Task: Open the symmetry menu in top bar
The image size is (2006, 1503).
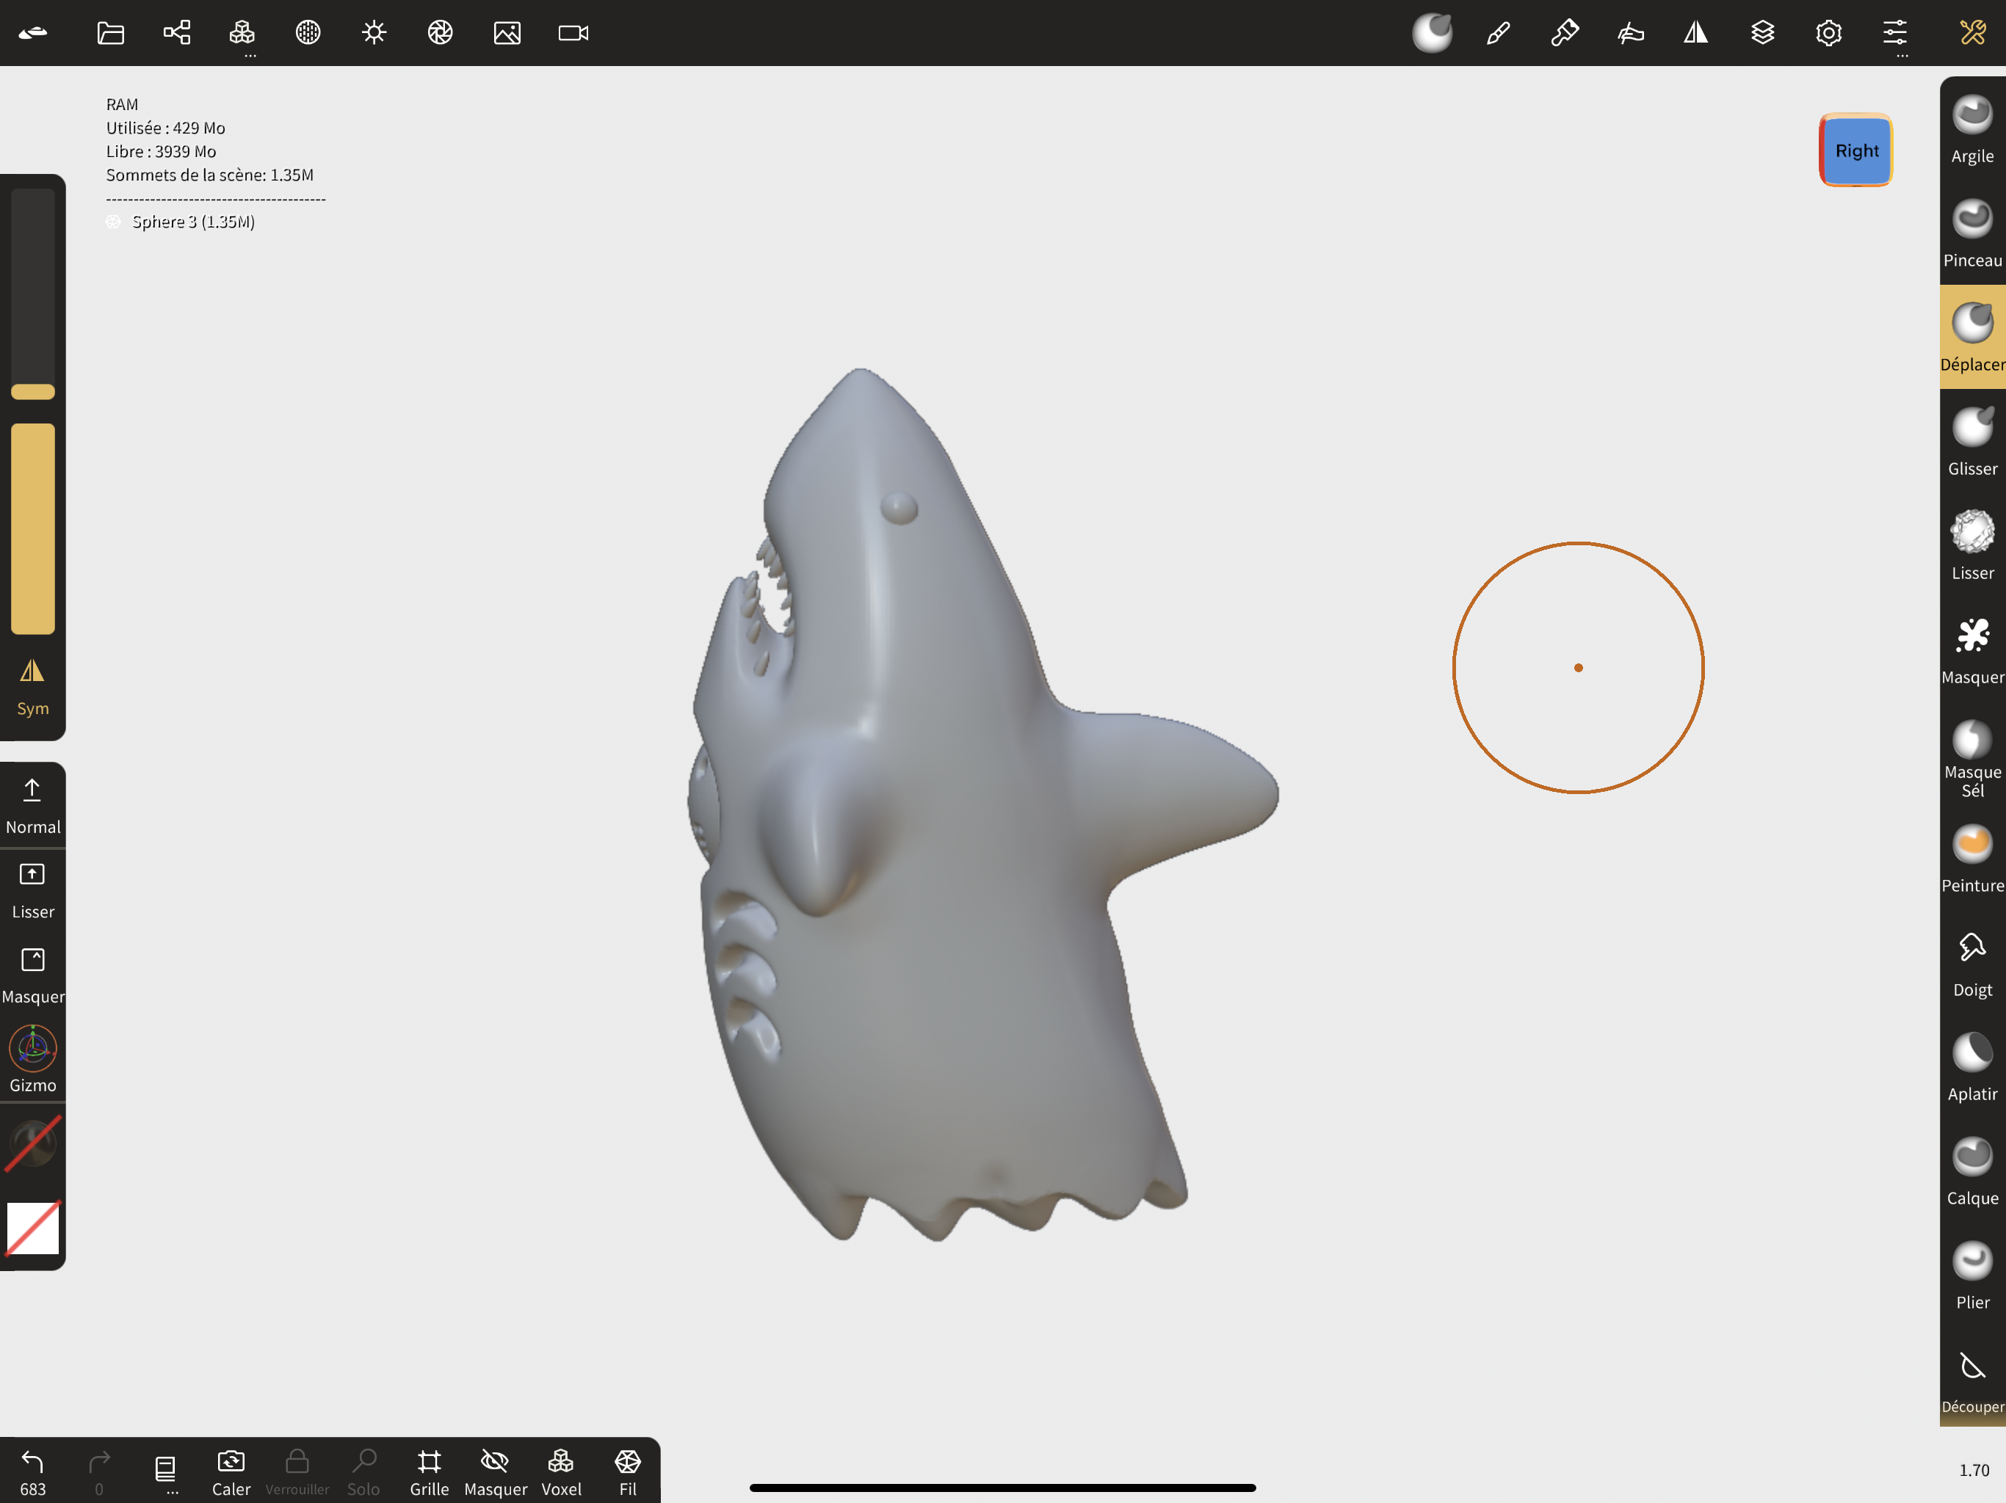Action: click(1696, 32)
